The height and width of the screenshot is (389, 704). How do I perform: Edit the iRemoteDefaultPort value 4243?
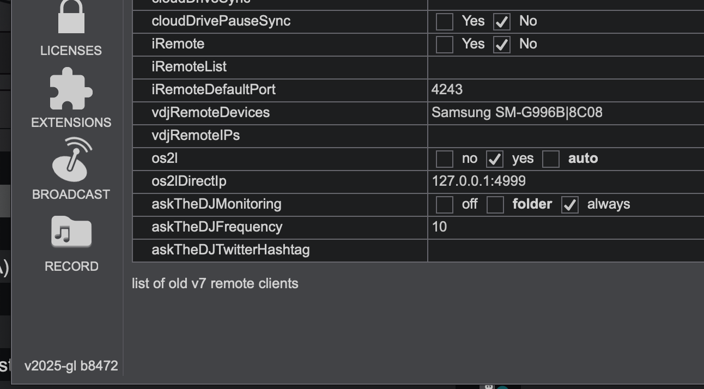pyautogui.click(x=566, y=90)
